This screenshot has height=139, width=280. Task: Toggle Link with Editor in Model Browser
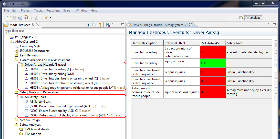[100, 25]
